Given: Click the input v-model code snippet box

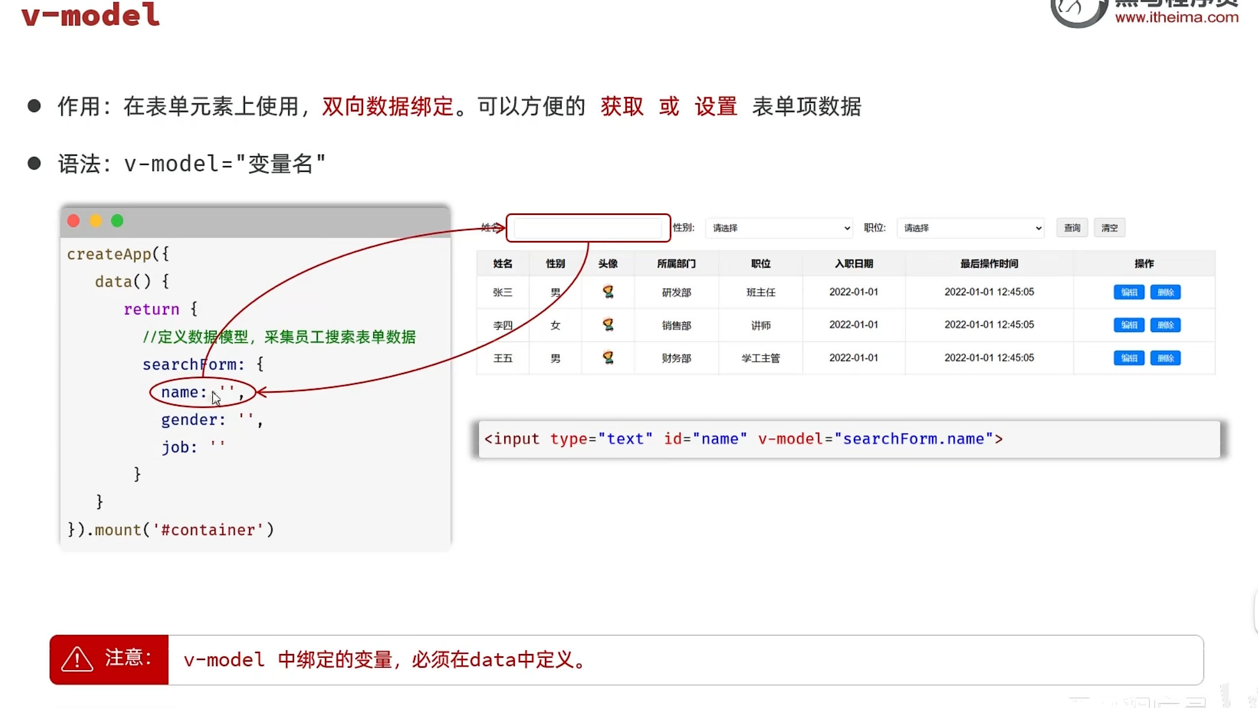Looking at the screenshot, I should [849, 439].
